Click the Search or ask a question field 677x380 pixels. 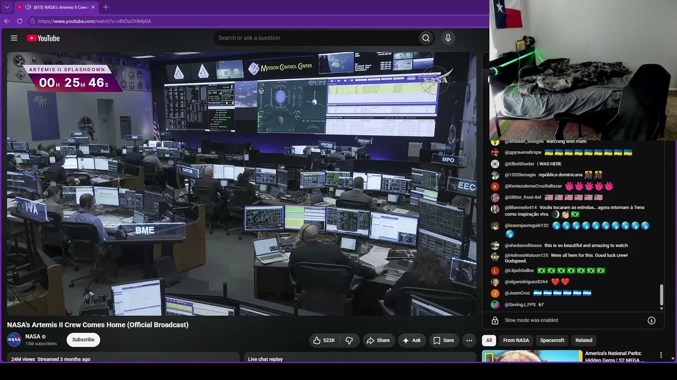(316, 38)
